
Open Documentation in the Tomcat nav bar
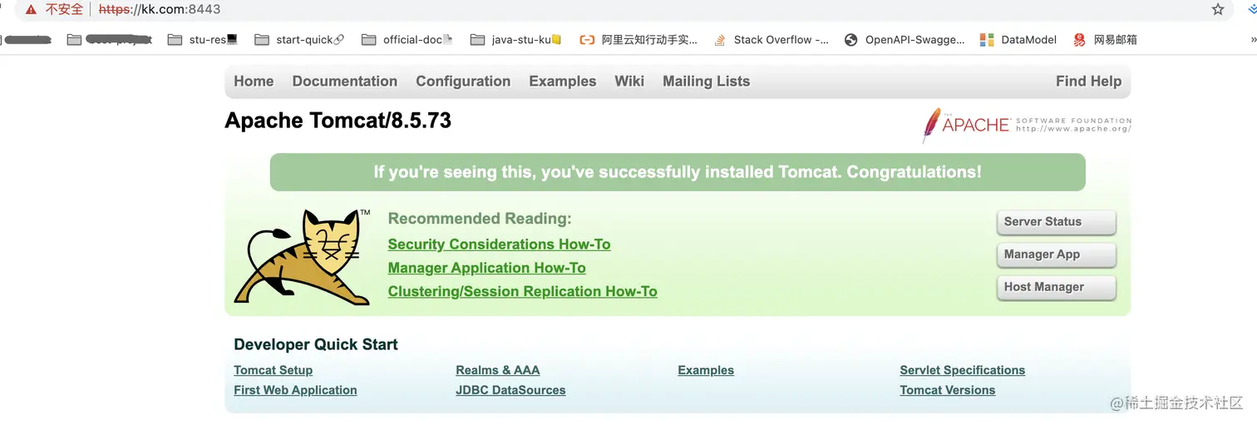click(345, 81)
